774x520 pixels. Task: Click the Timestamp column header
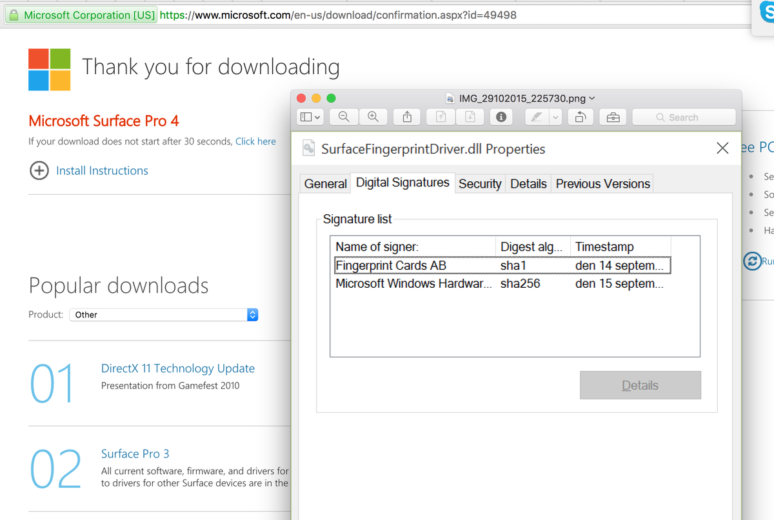point(621,246)
